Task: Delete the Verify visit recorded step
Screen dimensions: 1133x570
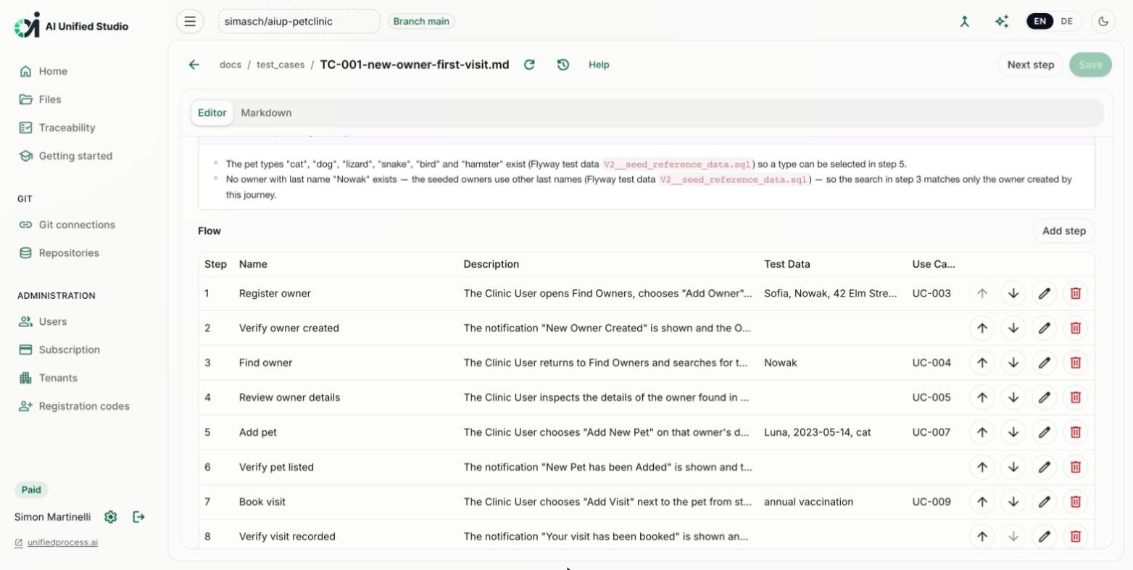Action: coord(1076,537)
